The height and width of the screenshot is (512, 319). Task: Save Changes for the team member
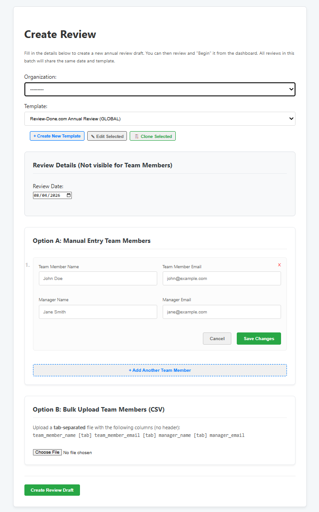click(259, 339)
